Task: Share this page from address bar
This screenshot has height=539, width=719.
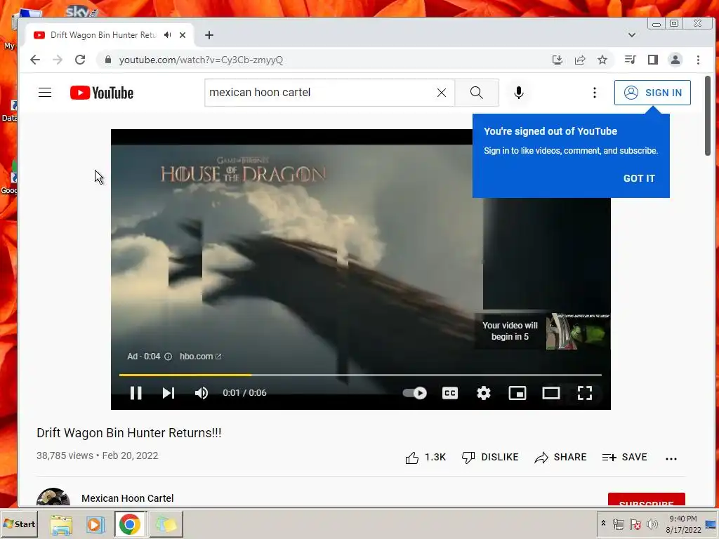Action: click(x=579, y=60)
